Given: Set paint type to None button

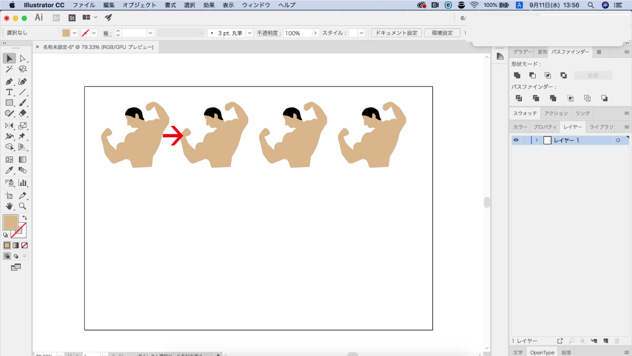Looking at the screenshot, I should 25,245.
